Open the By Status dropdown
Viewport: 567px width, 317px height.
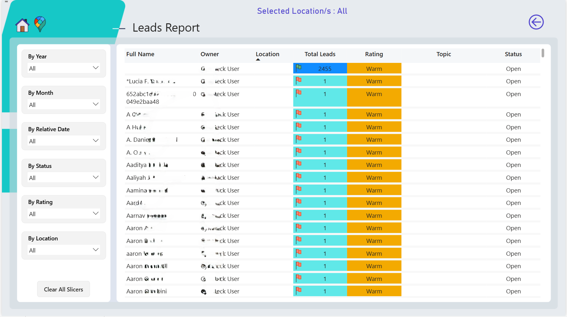[x=64, y=177]
